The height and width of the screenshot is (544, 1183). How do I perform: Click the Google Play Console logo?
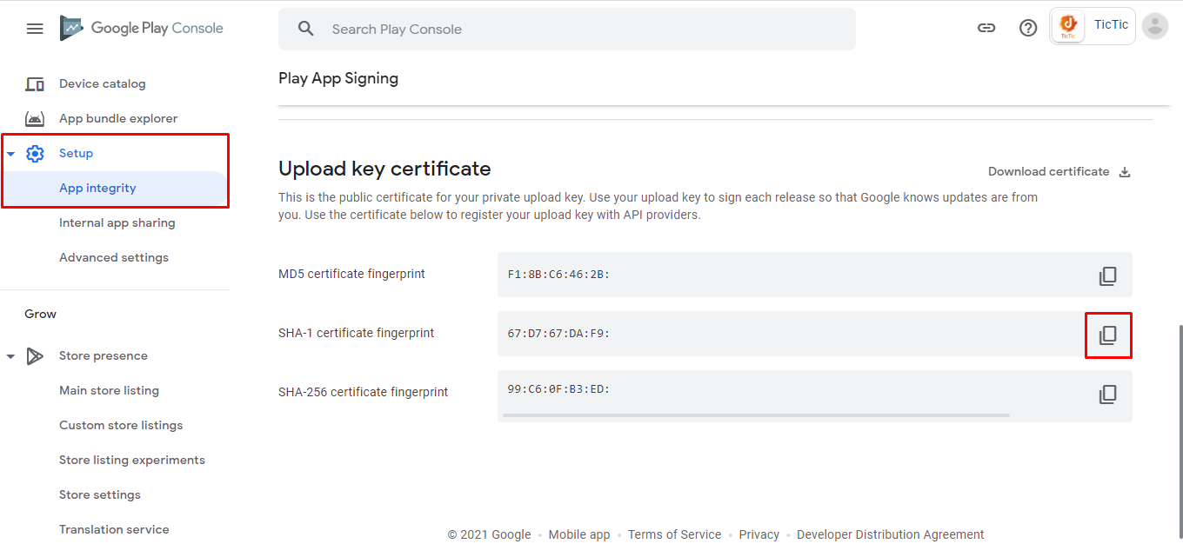point(142,29)
